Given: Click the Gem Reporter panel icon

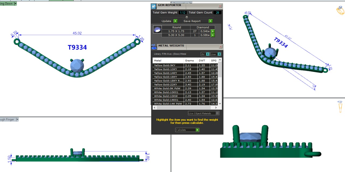Looking at the screenshot, I should pyautogui.click(x=154, y=6).
